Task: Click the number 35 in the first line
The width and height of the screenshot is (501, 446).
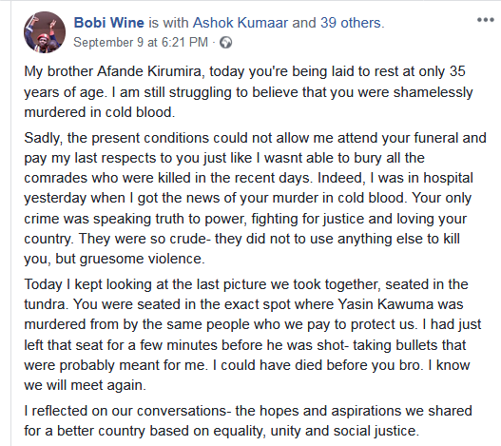Action: pos(457,71)
